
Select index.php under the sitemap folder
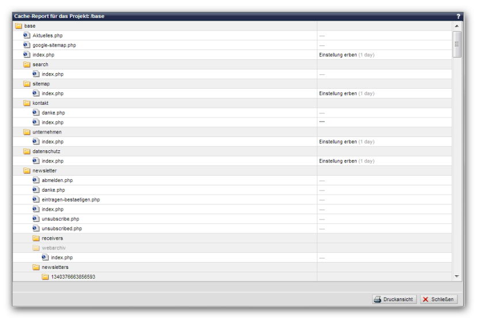(x=52, y=93)
